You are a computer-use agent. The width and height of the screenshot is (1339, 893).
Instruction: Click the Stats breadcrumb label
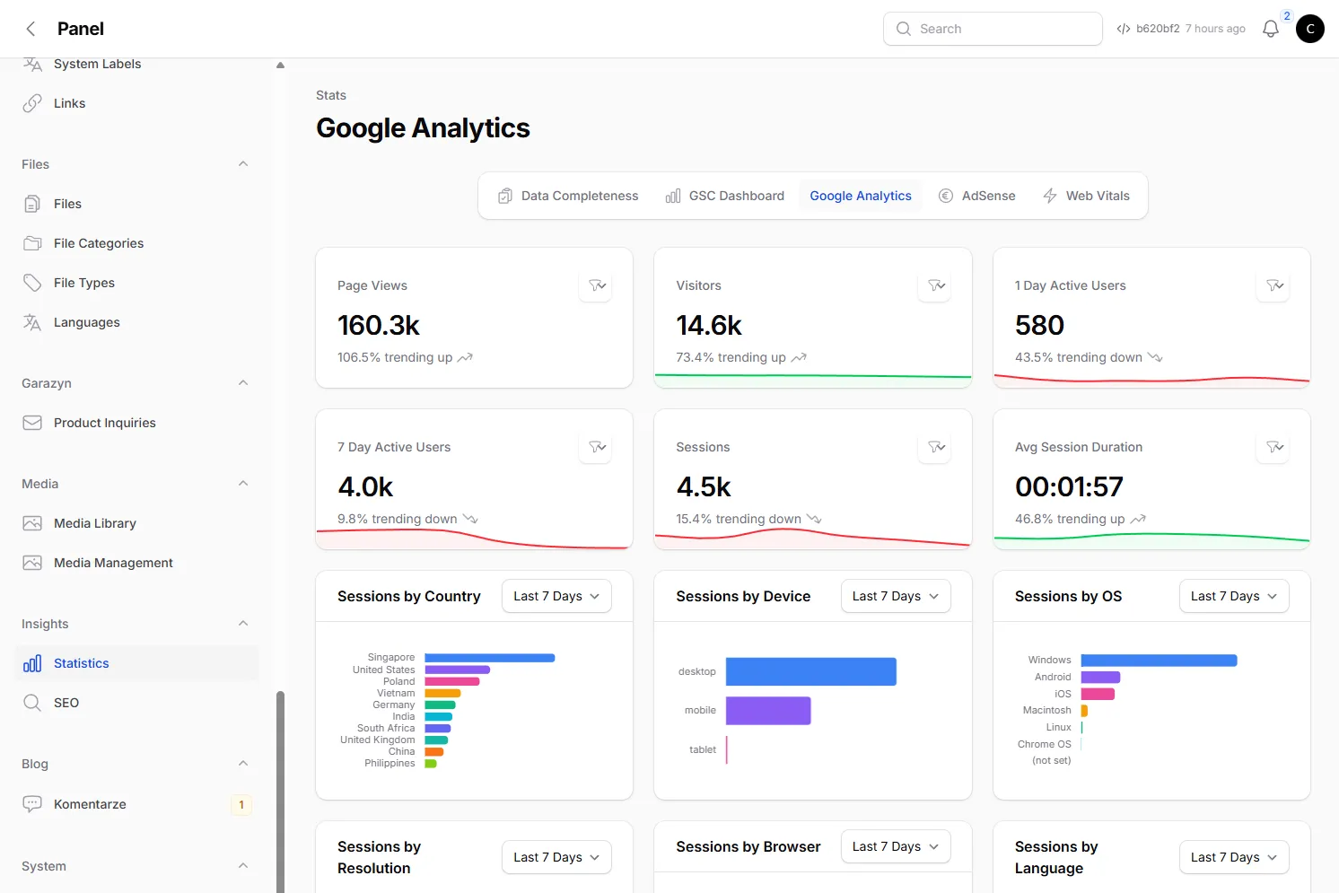331,95
